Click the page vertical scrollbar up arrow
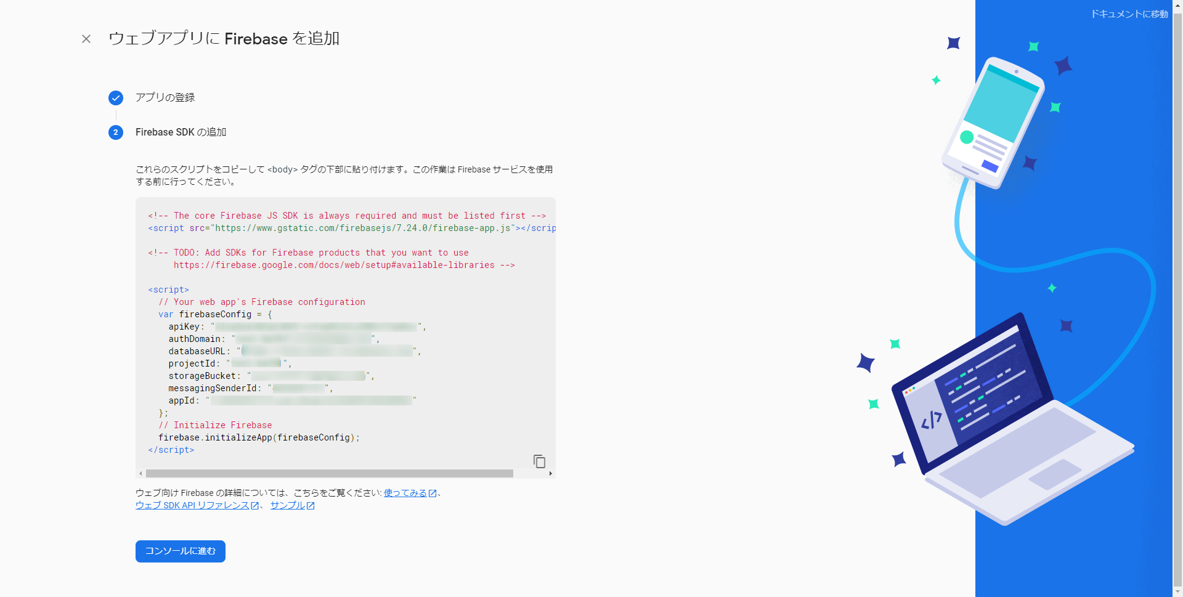Viewport: 1183px width, 597px height. tap(1177, 5)
